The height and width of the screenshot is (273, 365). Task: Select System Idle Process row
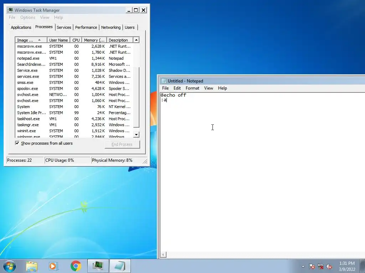[x=74, y=113]
